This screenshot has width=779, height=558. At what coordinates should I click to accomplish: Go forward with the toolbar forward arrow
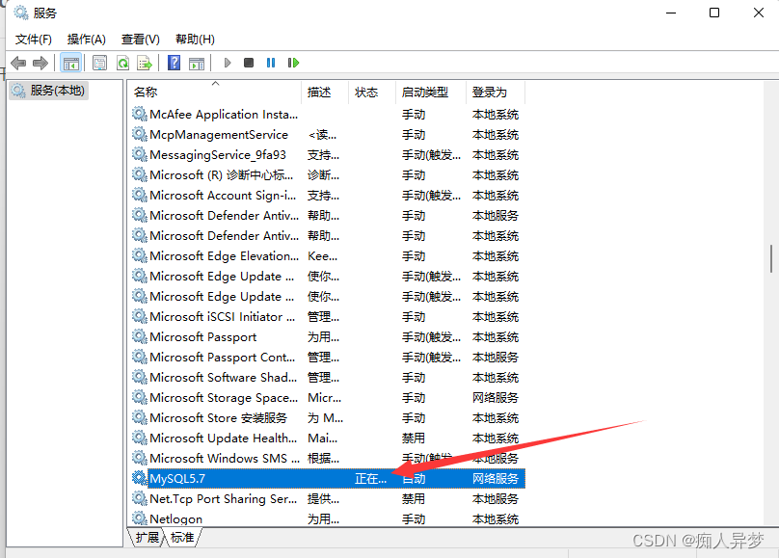[40, 63]
